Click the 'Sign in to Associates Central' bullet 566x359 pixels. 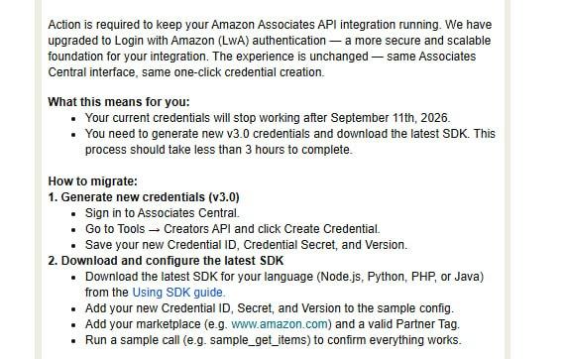[163, 213]
